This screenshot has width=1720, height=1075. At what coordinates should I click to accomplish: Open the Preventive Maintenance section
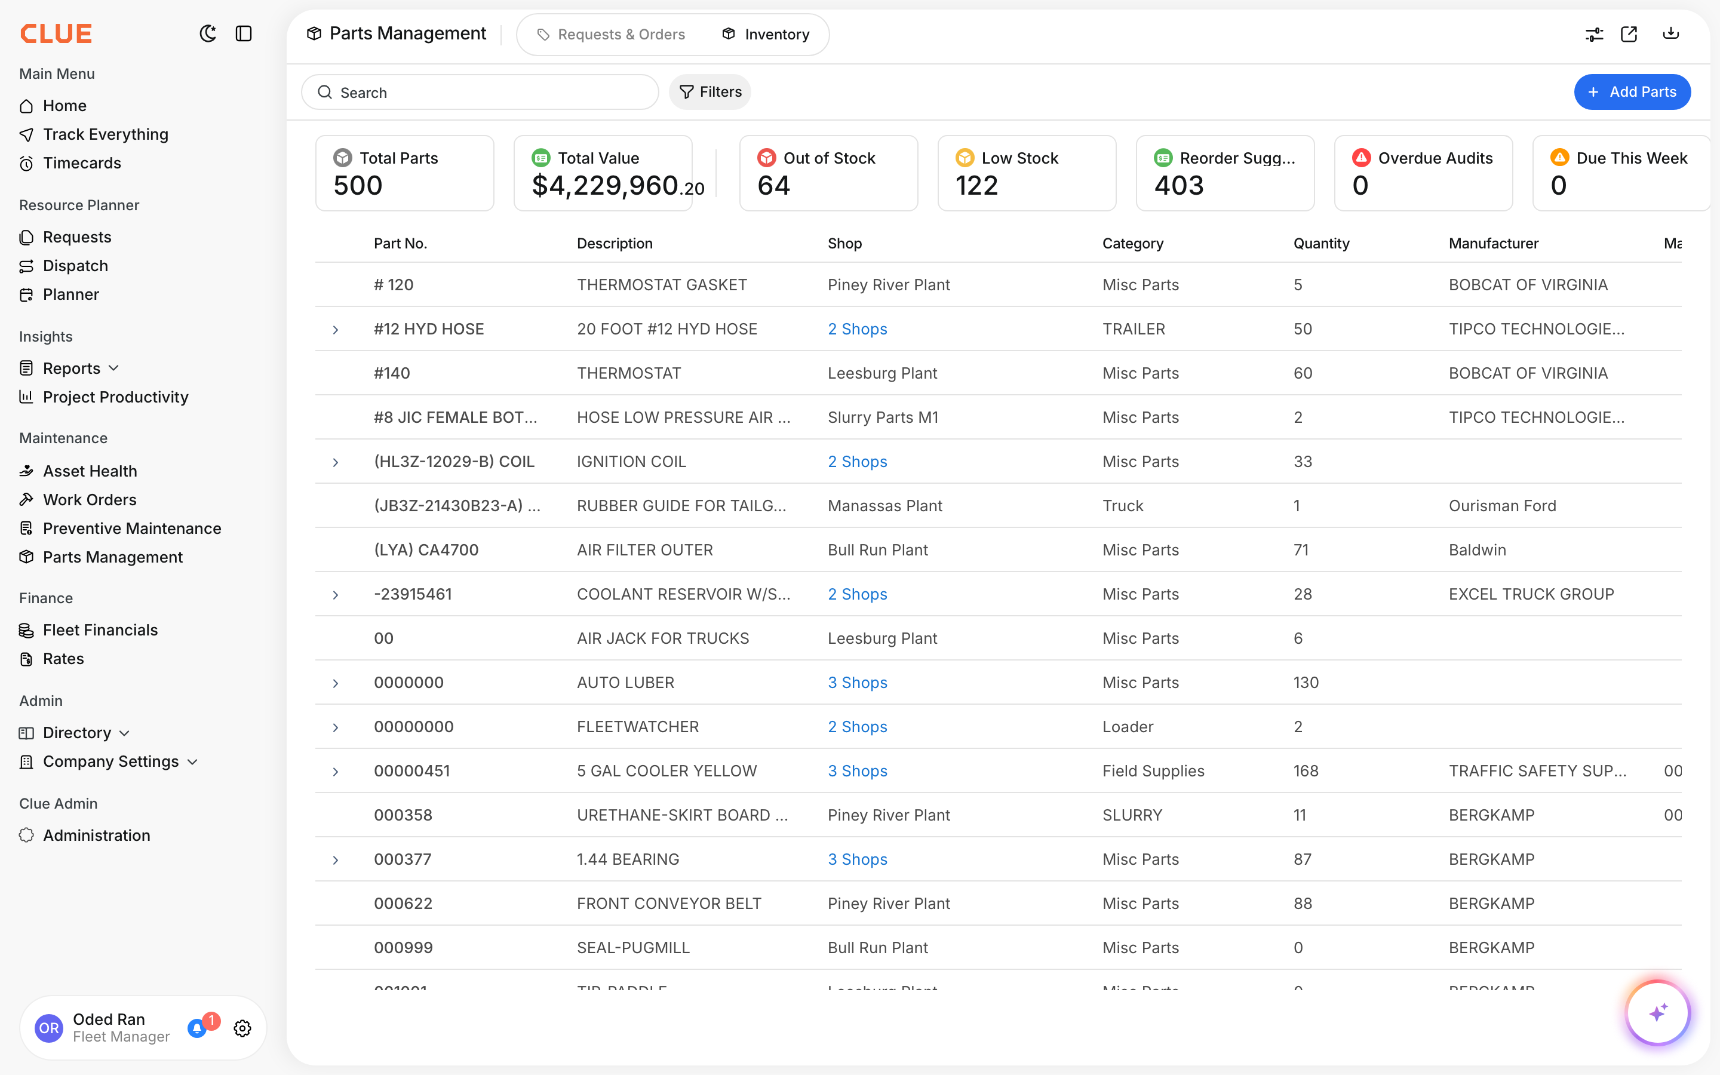132,529
